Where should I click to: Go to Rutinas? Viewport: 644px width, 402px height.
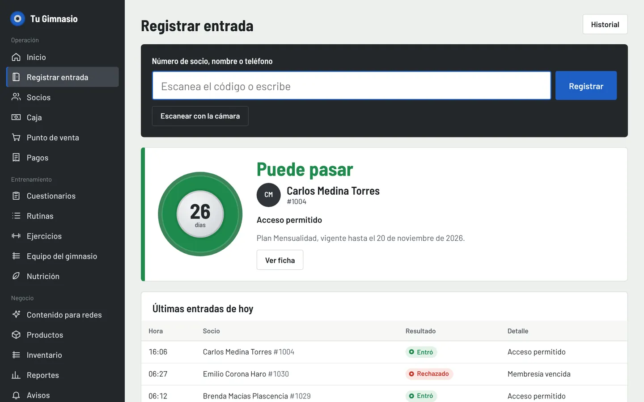[x=63, y=216]
